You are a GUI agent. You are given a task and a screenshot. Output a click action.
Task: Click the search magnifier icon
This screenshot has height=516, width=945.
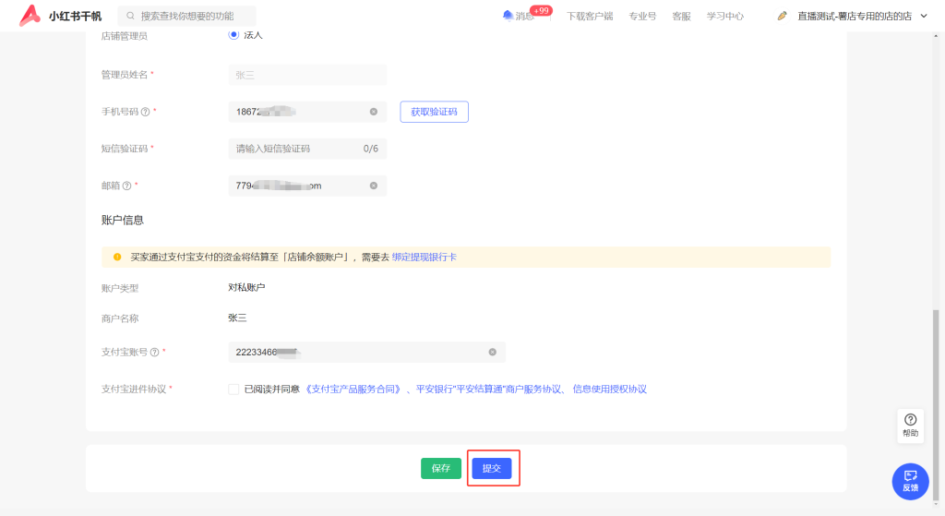(x=130, y=17)
